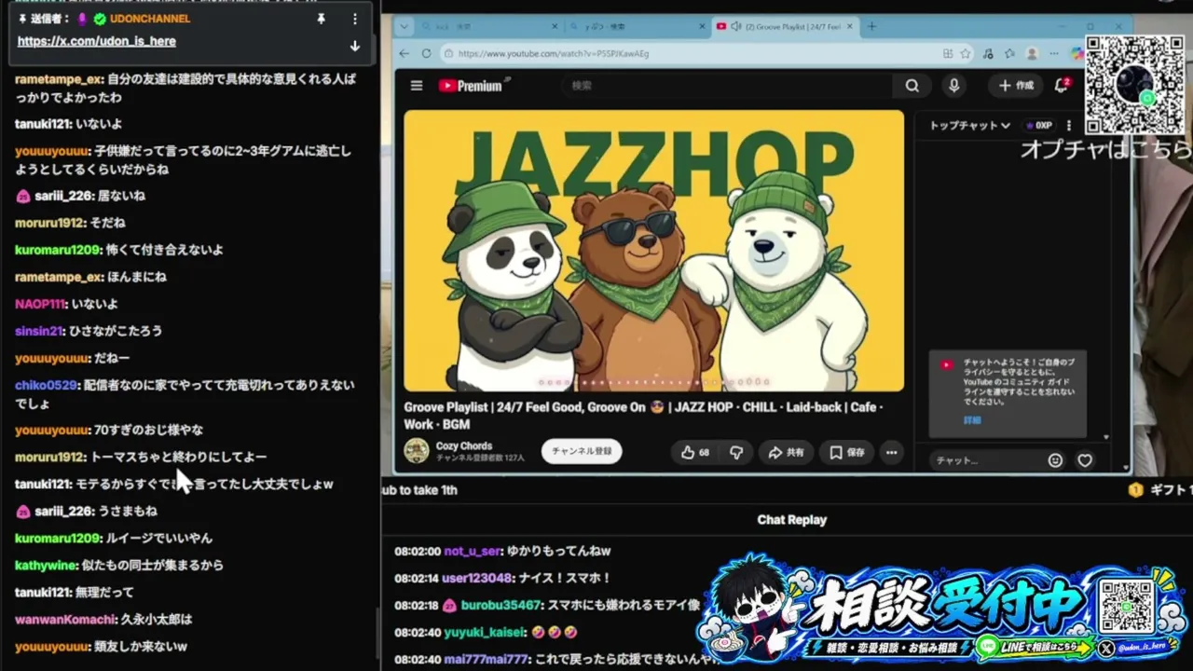Click username chiko0529 in chat
The width and height of the screenshot is (1193, 671).
pos(46,385)
